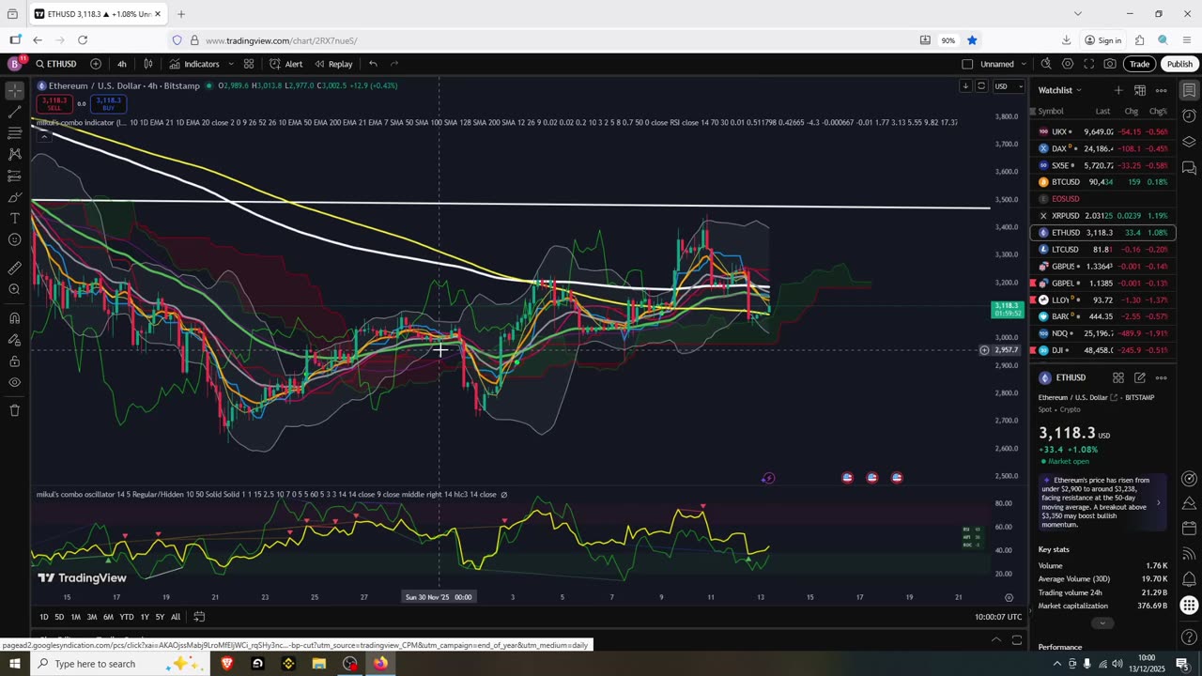Expand the Watchlist name dropdown
This screenshot has width=1202, height=676.
[1060, 90]
